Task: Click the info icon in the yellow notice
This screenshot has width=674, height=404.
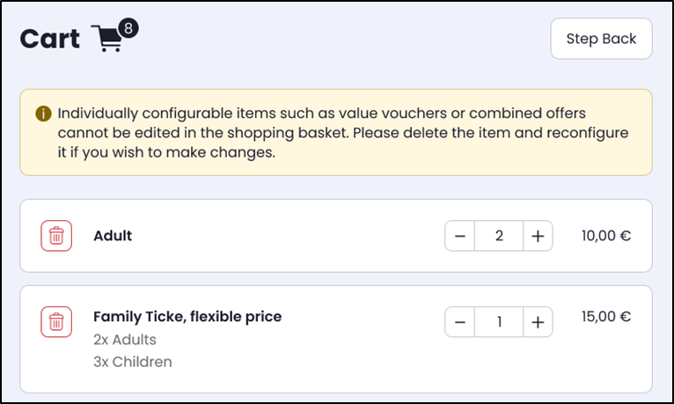Action: tap(43, 114)
